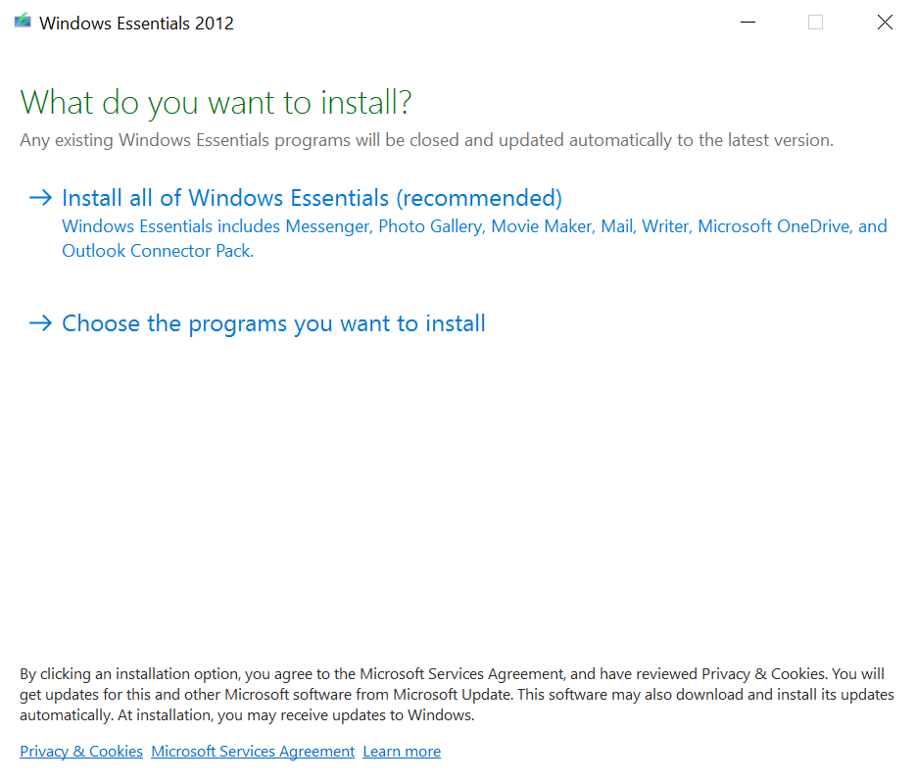Image resolution: width=916 pixels, height=783 pixels.
Task: Click the word recommended in install option
Action: [479, 198]
